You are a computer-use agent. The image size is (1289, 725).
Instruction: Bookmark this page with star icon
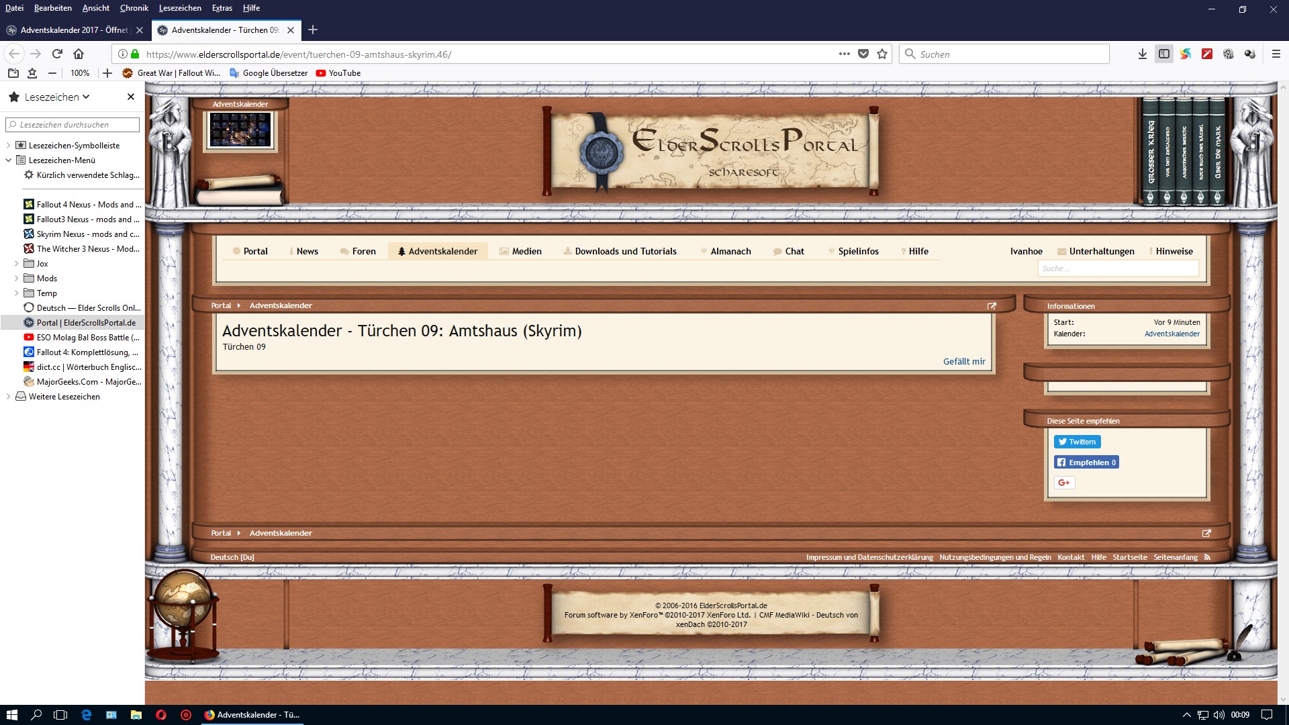pyautogui.click(x=882, y=54)
